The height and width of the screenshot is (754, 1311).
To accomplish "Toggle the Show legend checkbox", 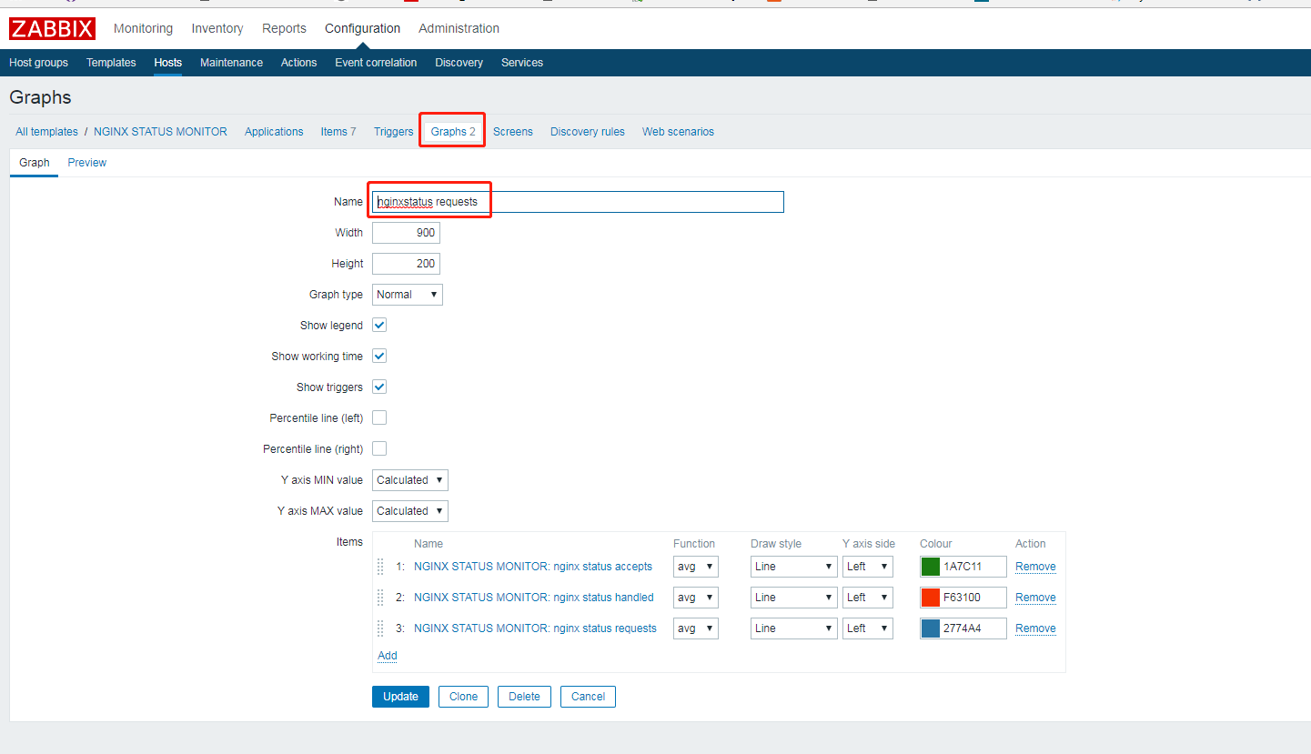I will [379, 325].
